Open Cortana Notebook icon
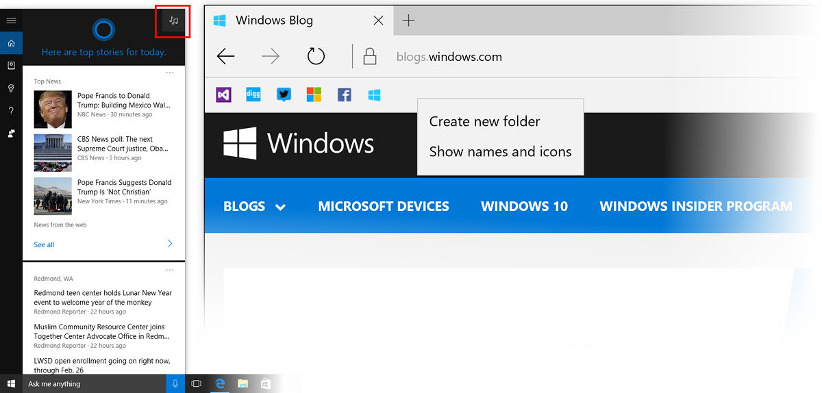Viewport: 822px width, 393px height. pos(11,66)
